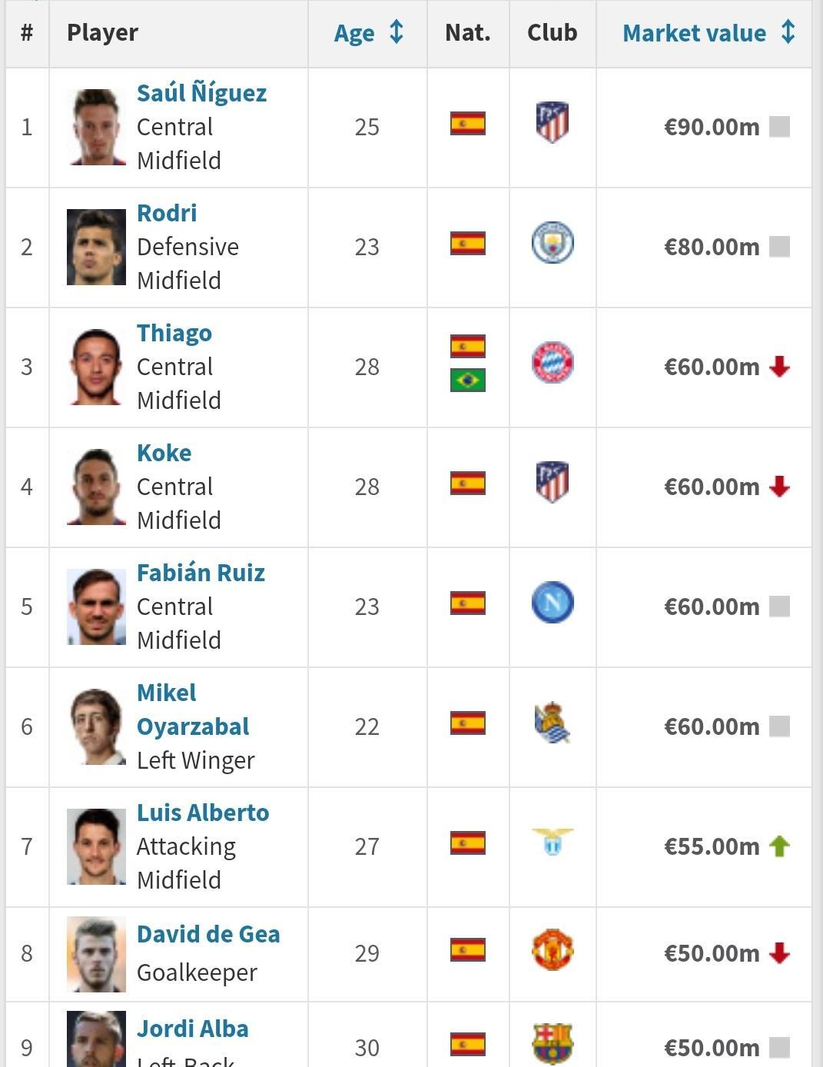Click the Real Sociedad club crest
823x1067 pixels.
[x=553, y=723]
